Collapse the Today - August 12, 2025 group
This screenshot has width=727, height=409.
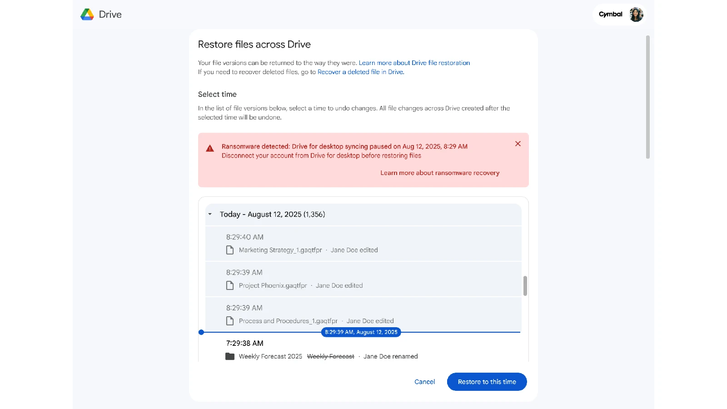pos(210,214)
